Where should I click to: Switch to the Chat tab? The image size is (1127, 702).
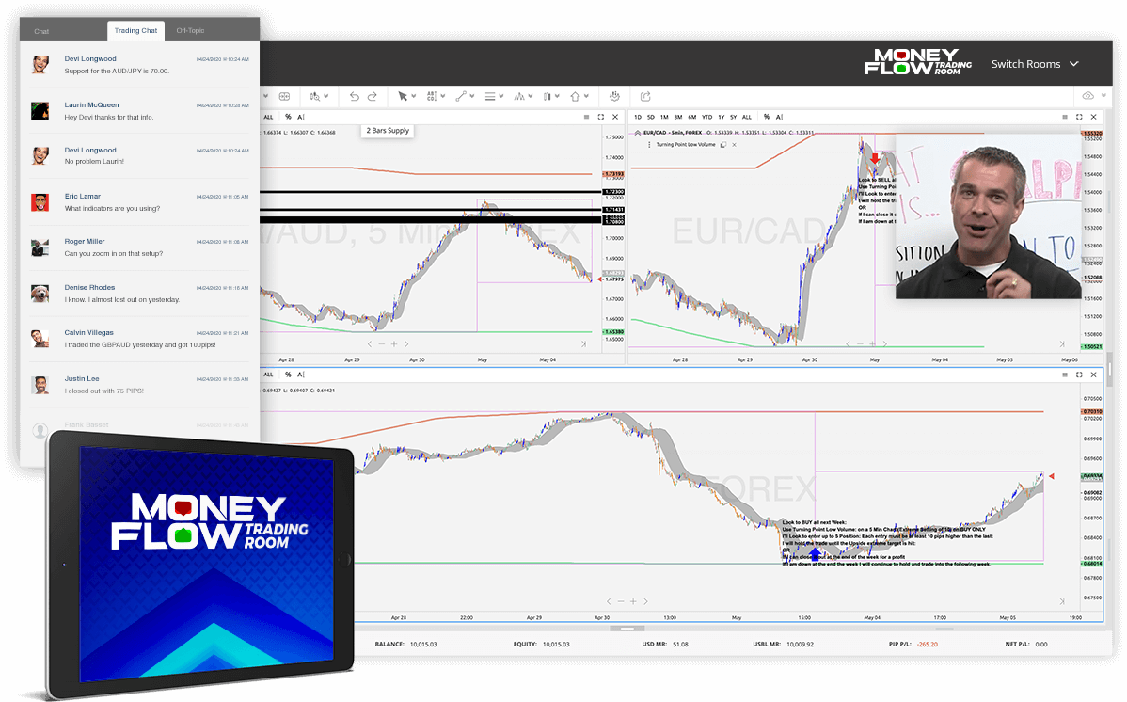point(41,31)
